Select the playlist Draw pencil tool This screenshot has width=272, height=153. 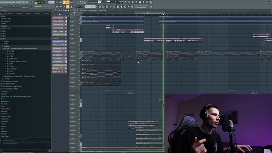pyautogui.click(x=59, y=10)
